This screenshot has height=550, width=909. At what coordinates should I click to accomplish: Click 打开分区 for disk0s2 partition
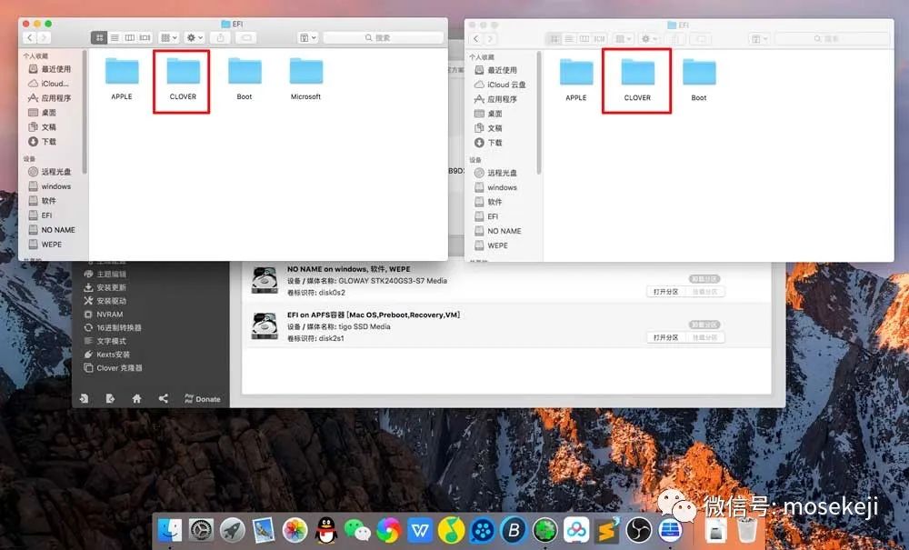(665, 292)
